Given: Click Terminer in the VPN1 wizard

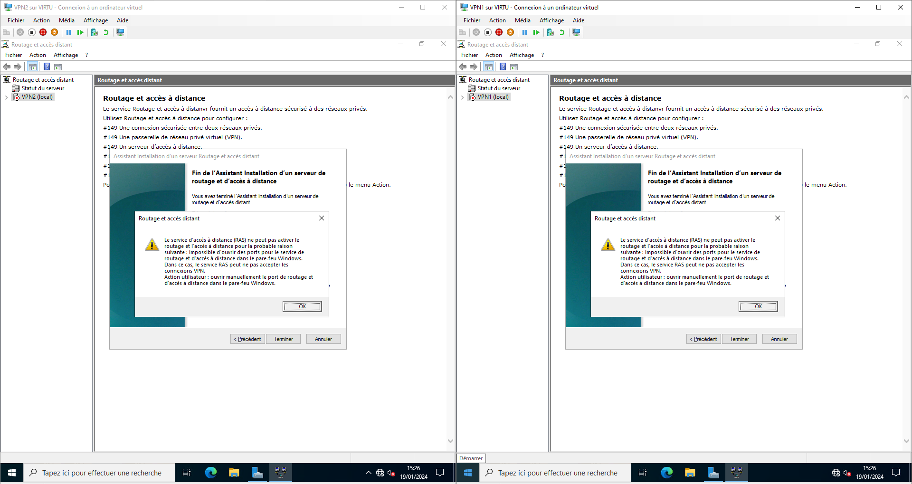Looking at the screenshot, I should pos(739,339).
